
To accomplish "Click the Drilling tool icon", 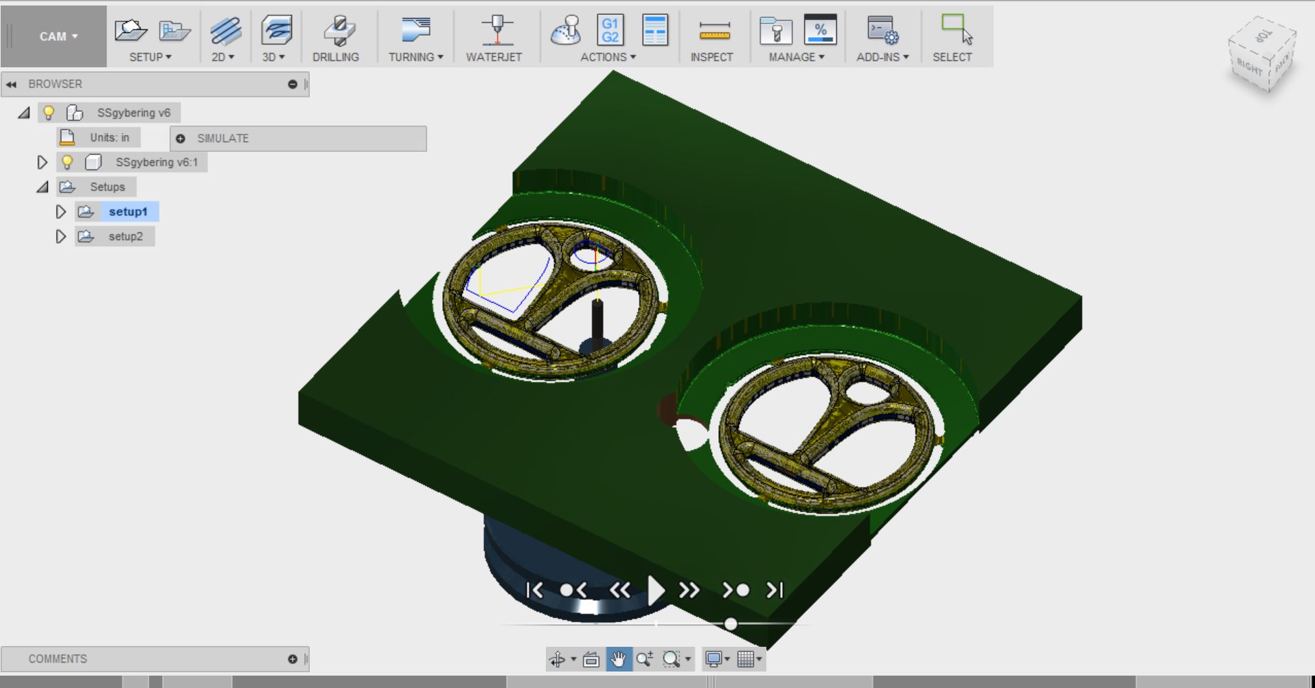I will point(339,31).
